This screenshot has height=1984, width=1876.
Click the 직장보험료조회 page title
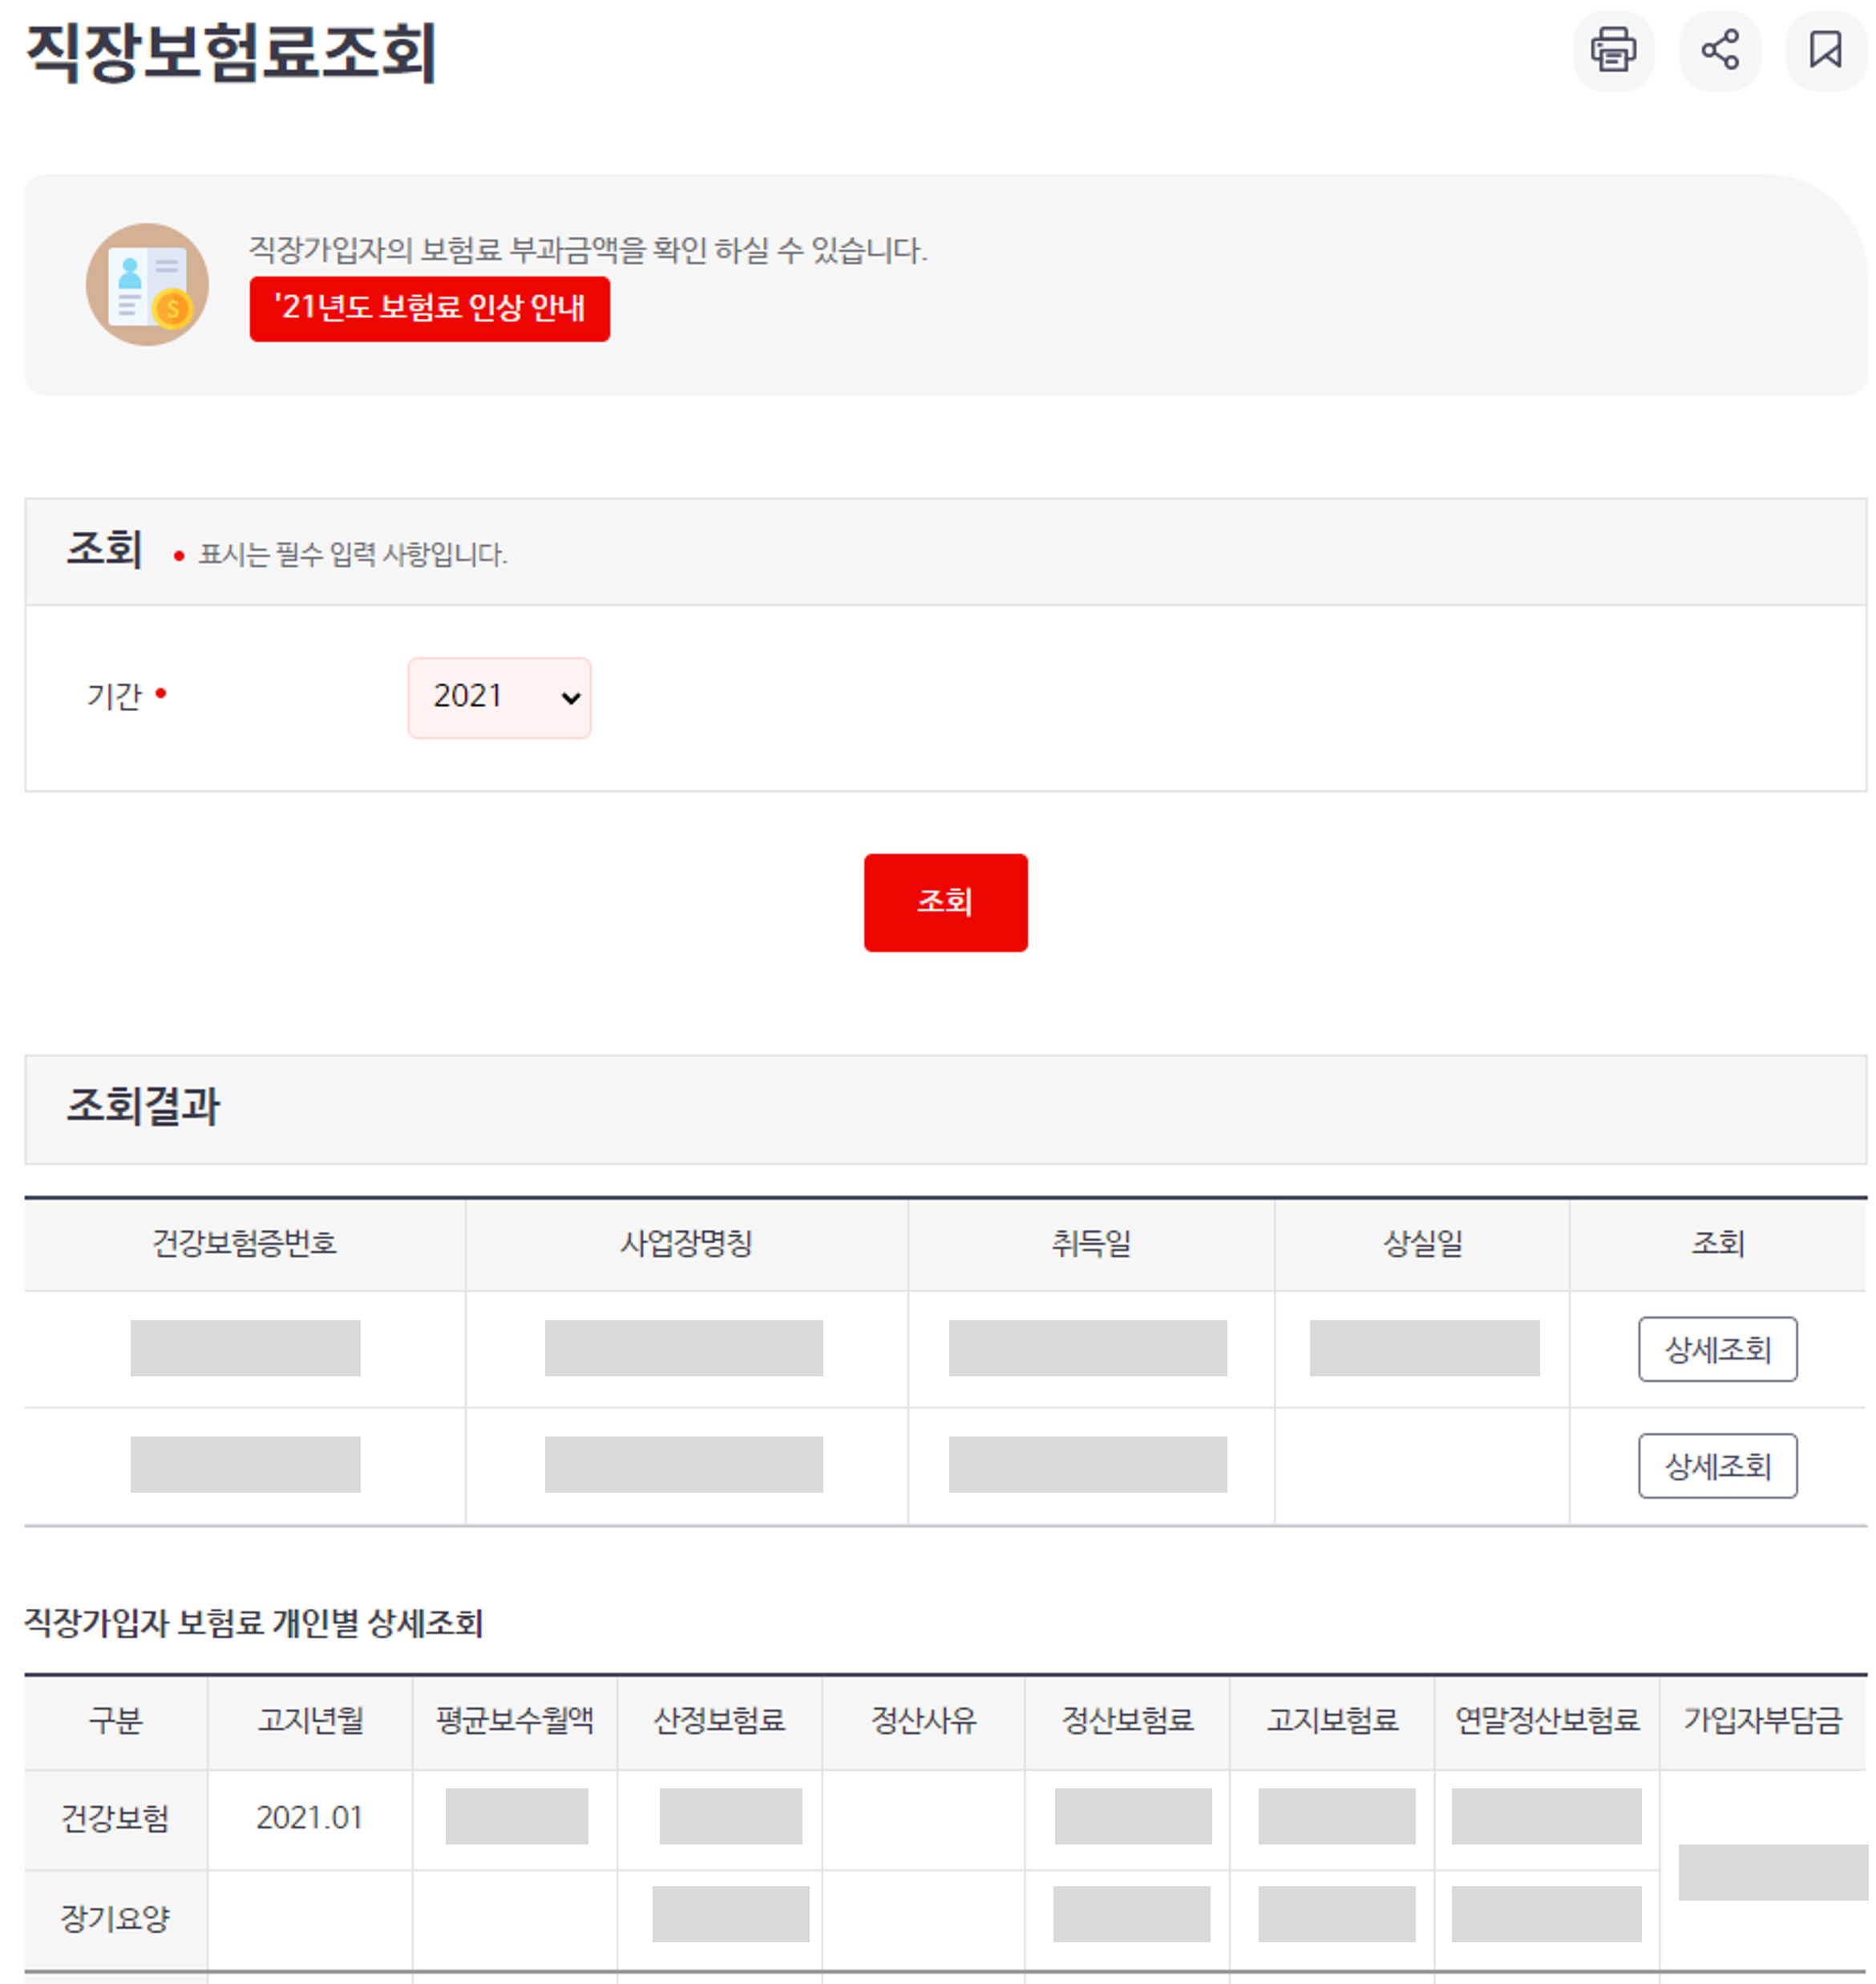pos(231,52)
